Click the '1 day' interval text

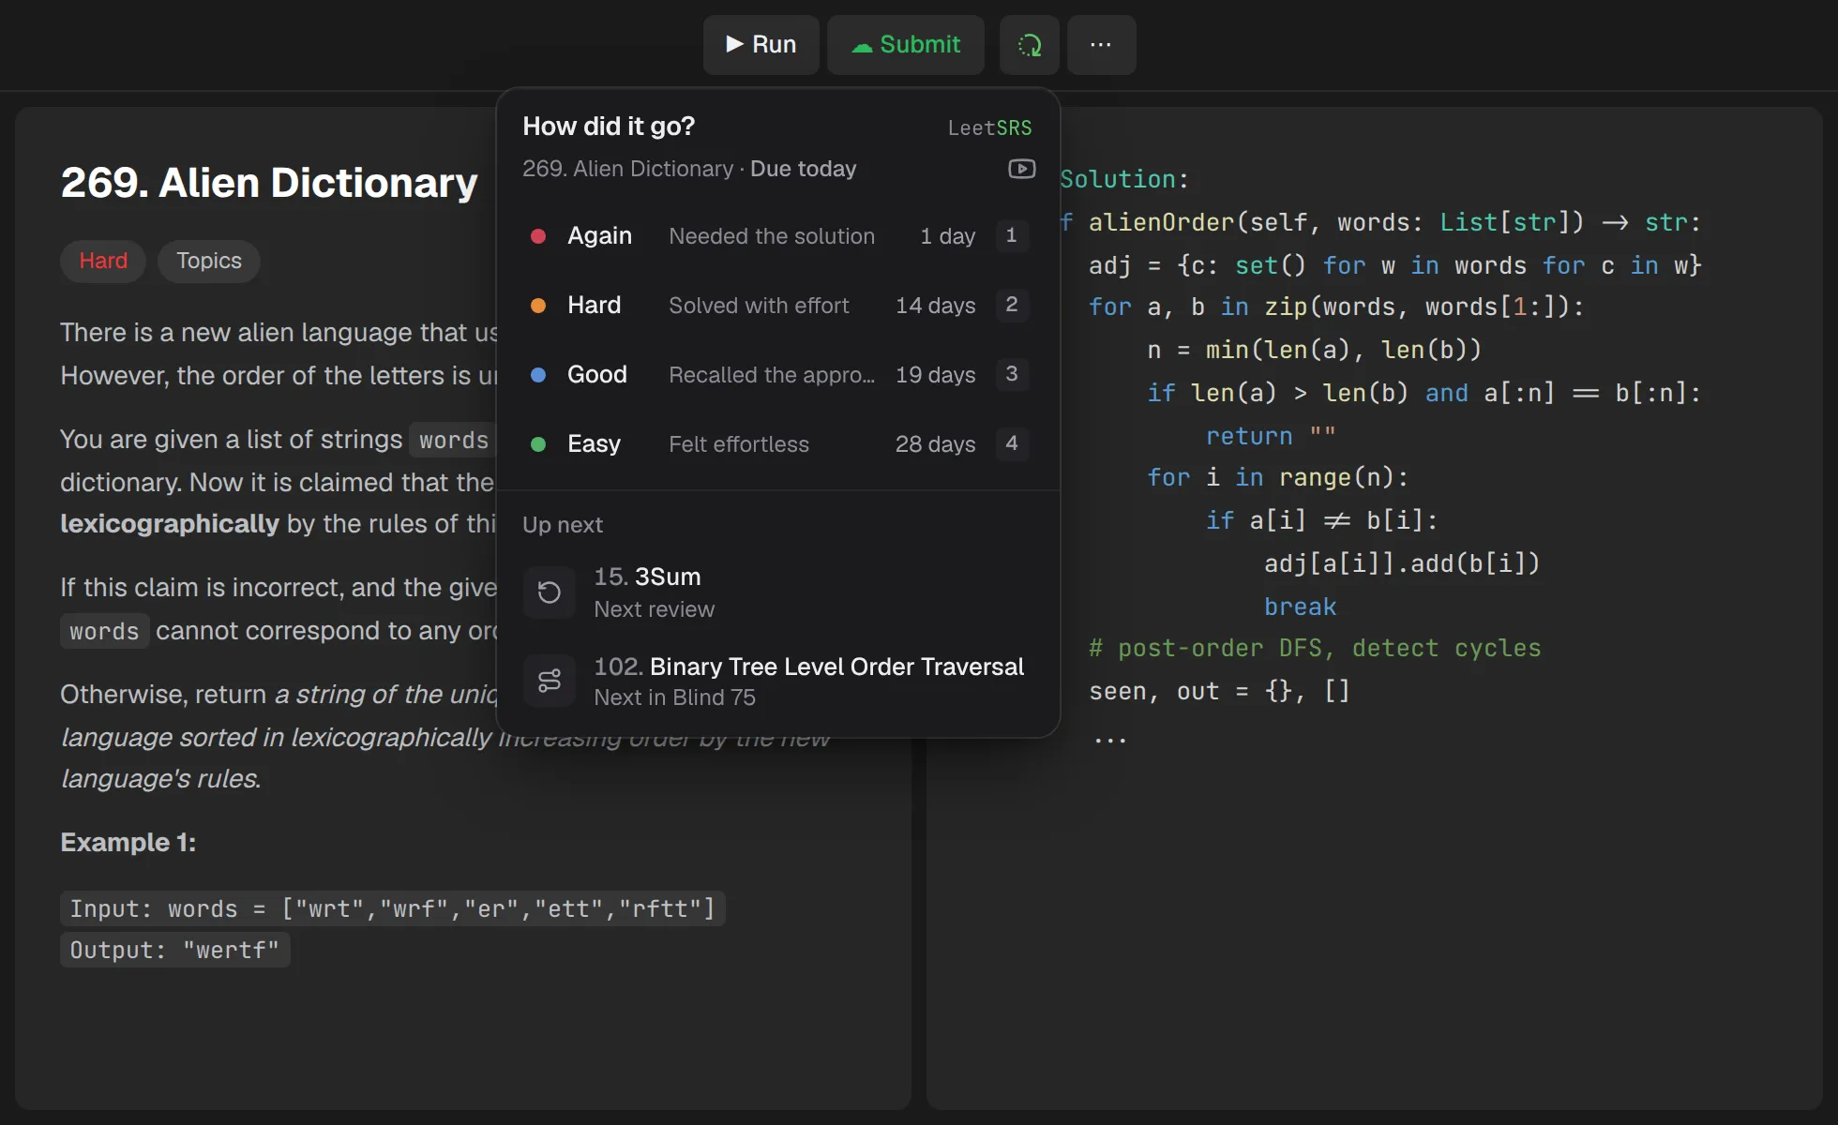[947, 236]
